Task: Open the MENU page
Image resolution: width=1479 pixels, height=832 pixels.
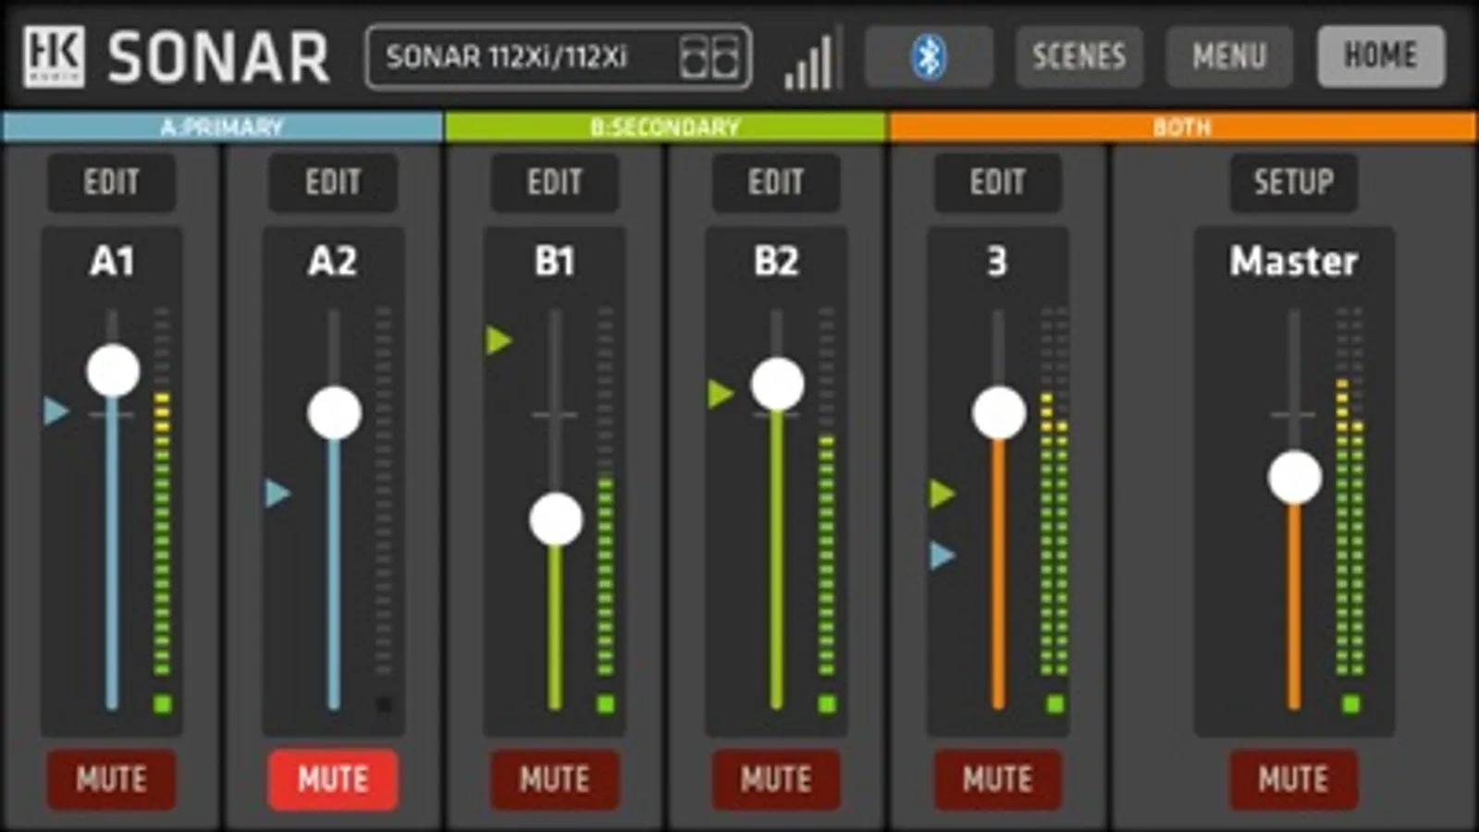Action: point(1228,56)
